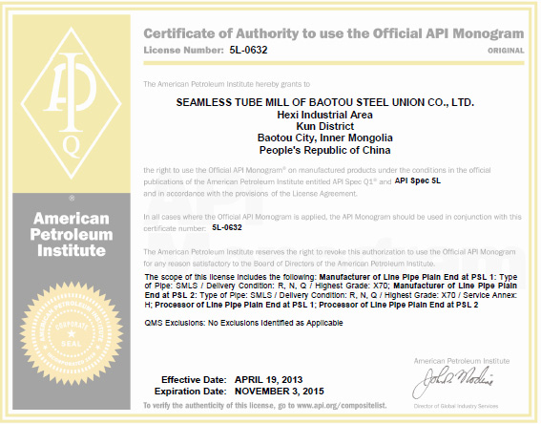Select license number 5L-0632 at the top
The height and width of the screenshot is (424, 541).
coord(248,50)
